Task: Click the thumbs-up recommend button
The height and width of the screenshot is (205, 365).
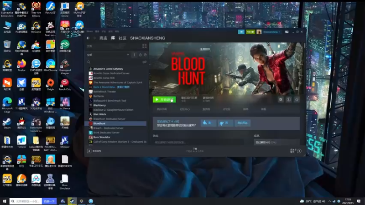Action: coord(209,123)
